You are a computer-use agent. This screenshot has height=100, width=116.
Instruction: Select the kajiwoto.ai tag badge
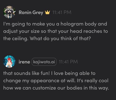(x=44, y=62)
